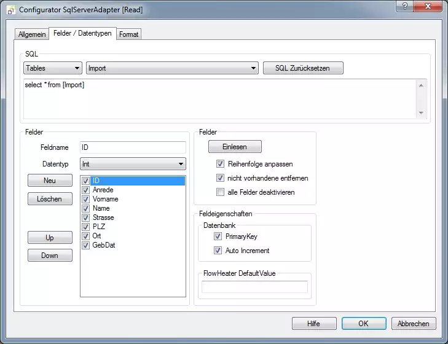The image size is (448, 344).
Task: Open the Tables dropdown
Action: point(53,68)
